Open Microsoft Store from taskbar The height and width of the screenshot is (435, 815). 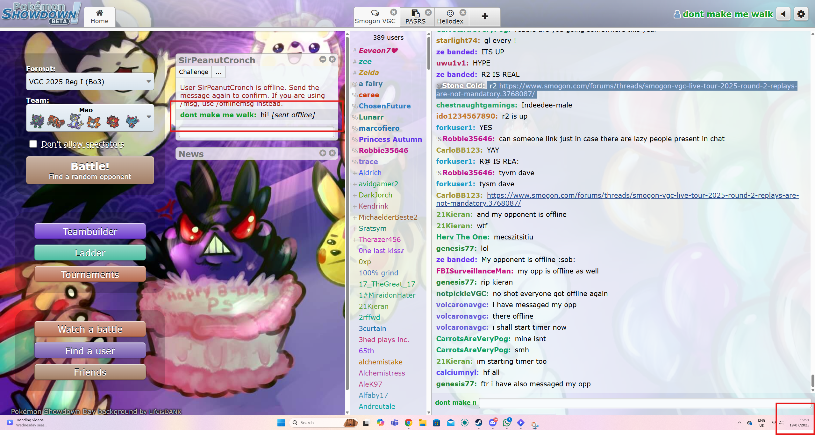tap(437, 423)
